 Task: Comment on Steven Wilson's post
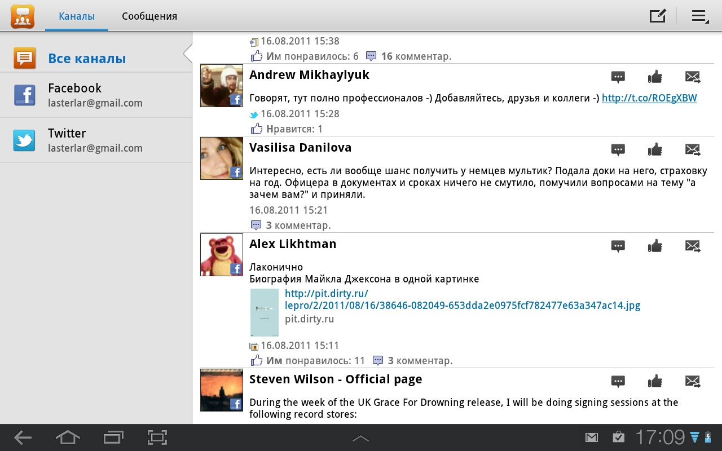pos(618,382)
